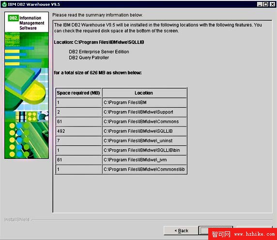Click the Location column header
Screen dimensions: 277x240
click(144, 93)
